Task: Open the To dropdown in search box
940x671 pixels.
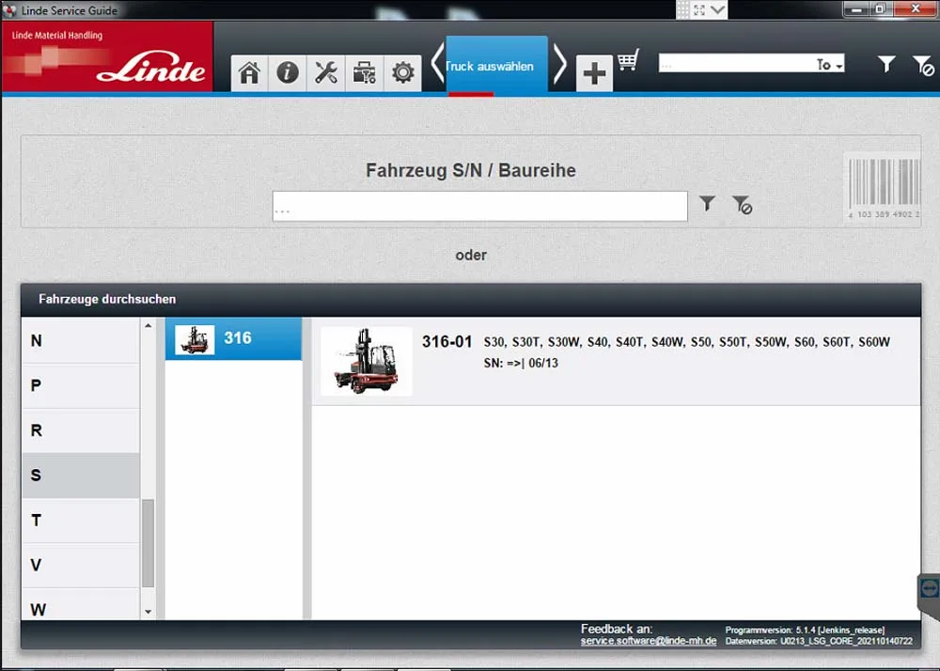Action: click(830, 64)
